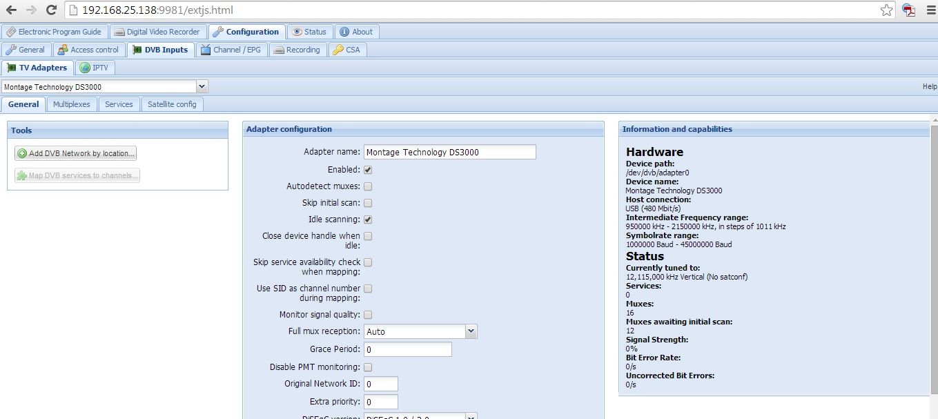Toggle Close device handle when idle checkbox
The width and height of the screenshot is (938, 419).
coord(368,236)
